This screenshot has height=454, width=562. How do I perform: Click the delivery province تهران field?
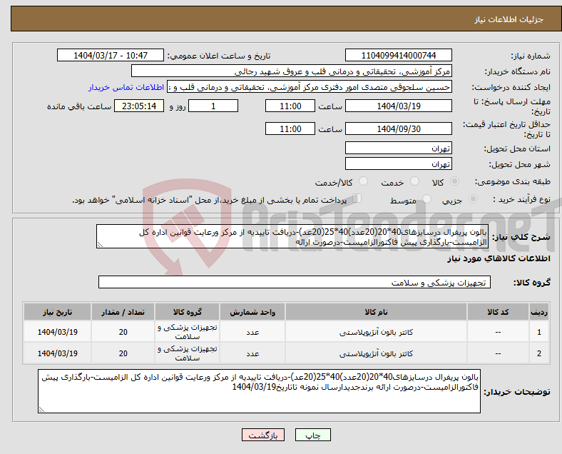398,148
